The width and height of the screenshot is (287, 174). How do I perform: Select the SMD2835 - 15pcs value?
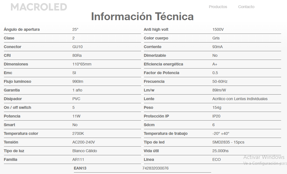(x=228, y=142)
